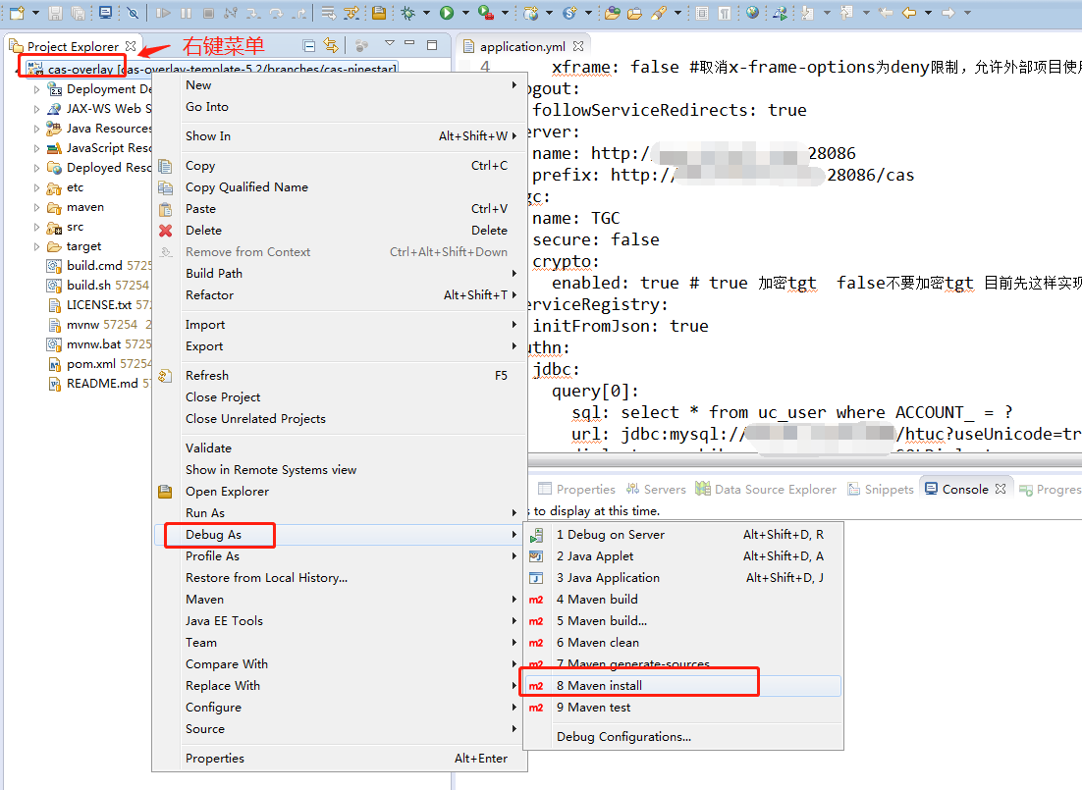Expand the maven folder in project tree
The width and height of the screenshot is (1082, 790).
[37, 207]
